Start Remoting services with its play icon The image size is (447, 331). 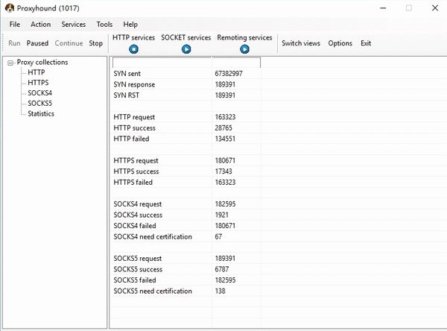click(x=244, y=49)
